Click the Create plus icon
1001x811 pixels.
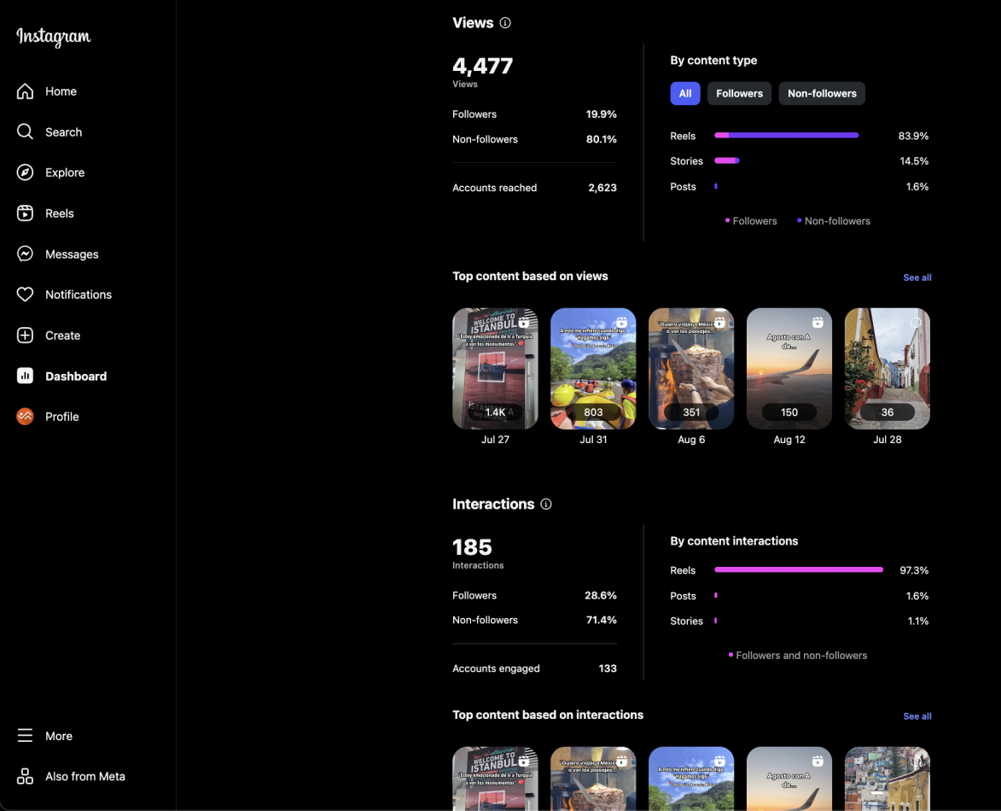pyautogui.click(x=26, y=335)
